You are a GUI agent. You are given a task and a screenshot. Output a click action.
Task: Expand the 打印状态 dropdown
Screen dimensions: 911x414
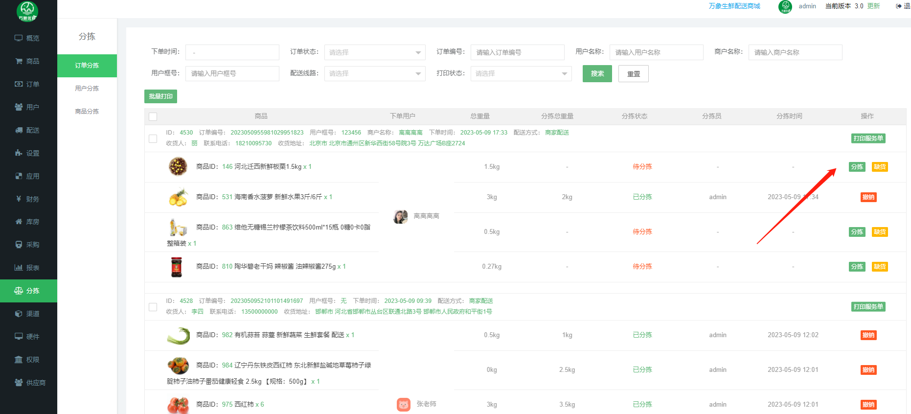point(521,73)
